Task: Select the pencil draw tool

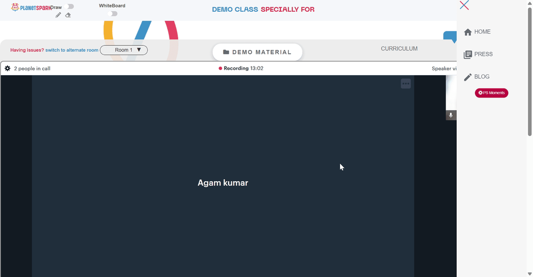Action: (58, 15)
